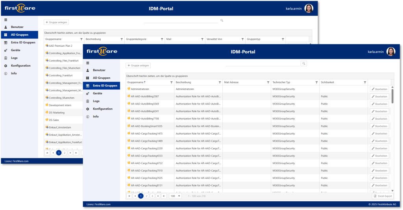The width and height of the screenshot is (403, 210).
Task: Go to page 3 in front window pagination
Action: tap(152, 196)
